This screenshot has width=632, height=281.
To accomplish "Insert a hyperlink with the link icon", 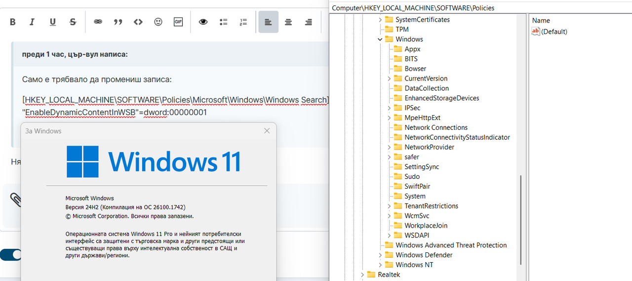I will (98, 22).
